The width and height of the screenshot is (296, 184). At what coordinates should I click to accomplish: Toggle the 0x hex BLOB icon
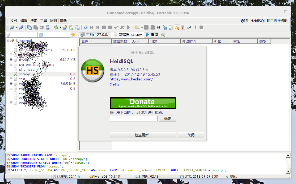[183, 28]
